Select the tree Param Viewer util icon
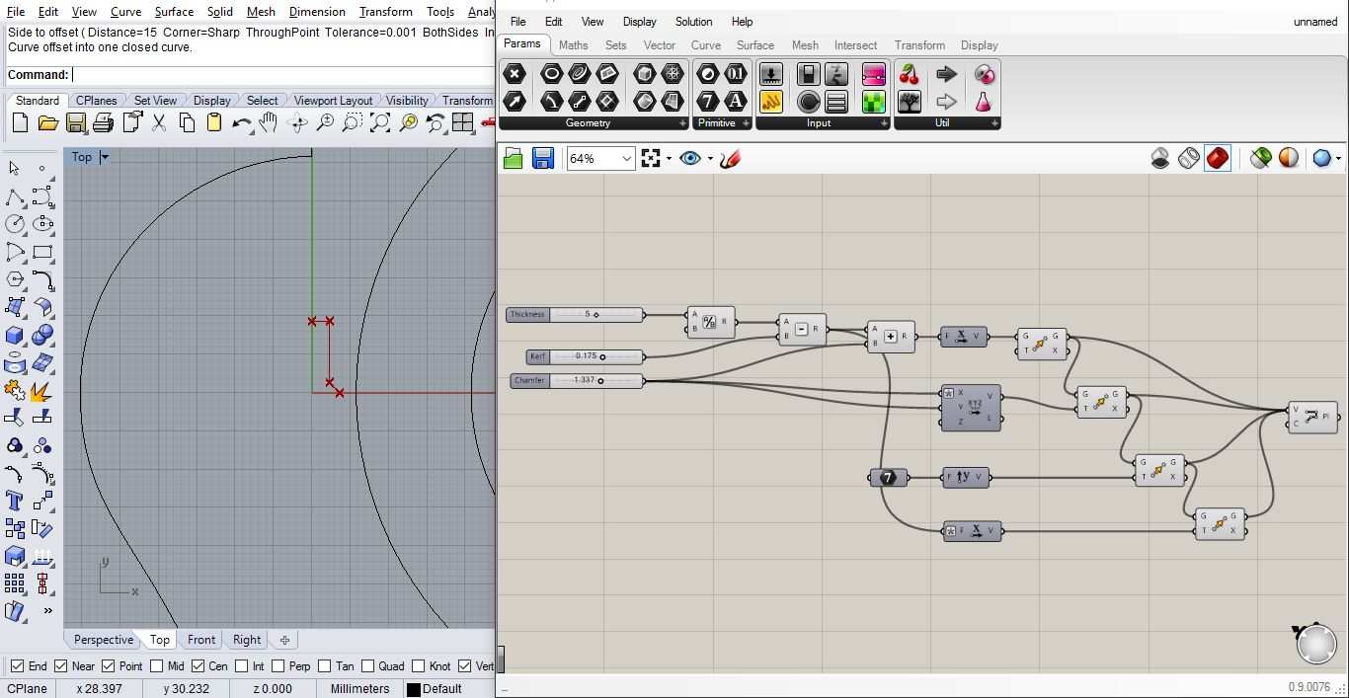 coord(910,101)
